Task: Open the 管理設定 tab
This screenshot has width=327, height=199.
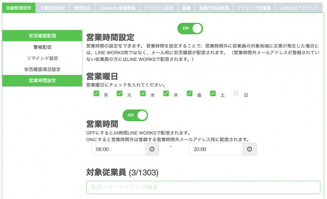Action: pyautogui.click(x=82, y=8)
